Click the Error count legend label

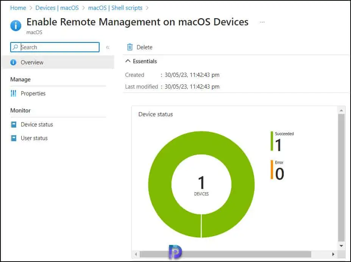tap(279, 162)
